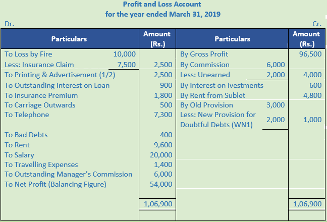Click the "By Gross Profit" entry
This screenshot has width=327, height=222.
coord(204,54)
